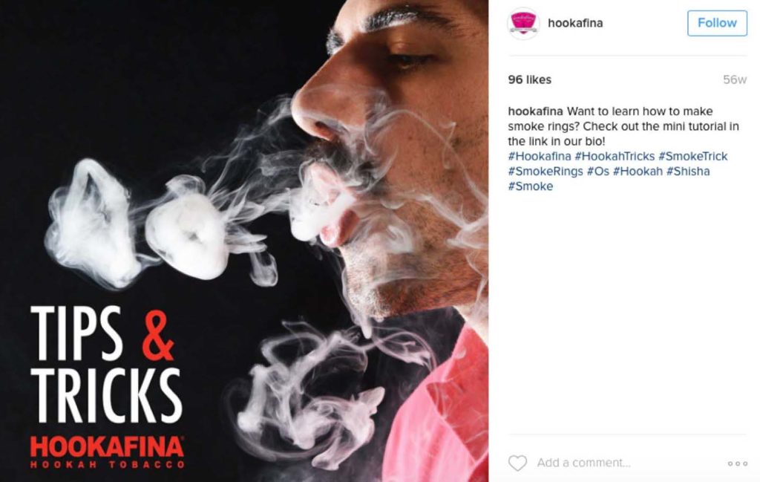760x482 pixels.
Task: Click hookafina username in the caption
Action: point(536,111)
